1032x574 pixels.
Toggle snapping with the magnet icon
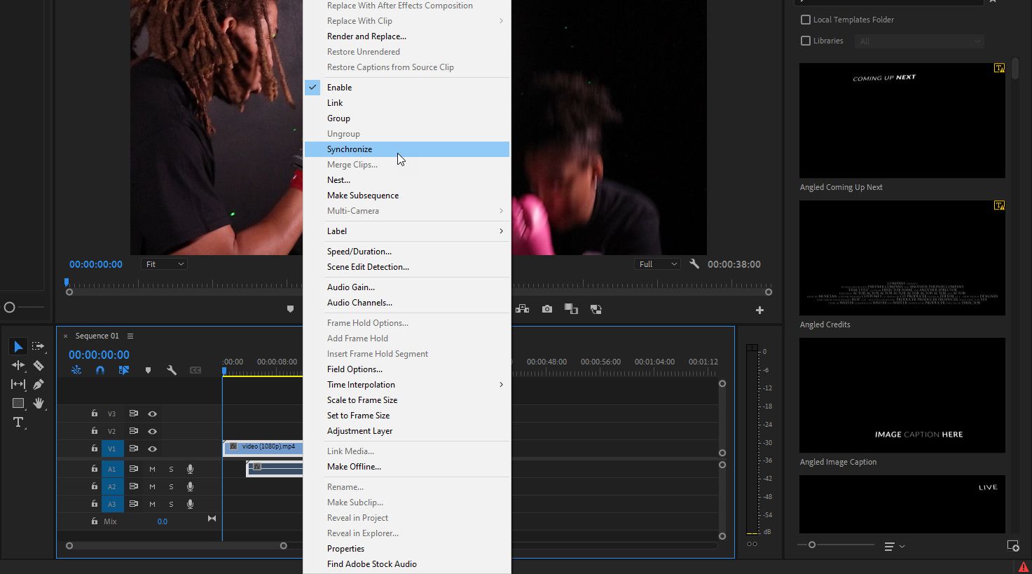click(100, 369)
